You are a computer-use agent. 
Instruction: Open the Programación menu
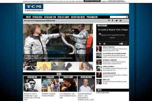92,17
